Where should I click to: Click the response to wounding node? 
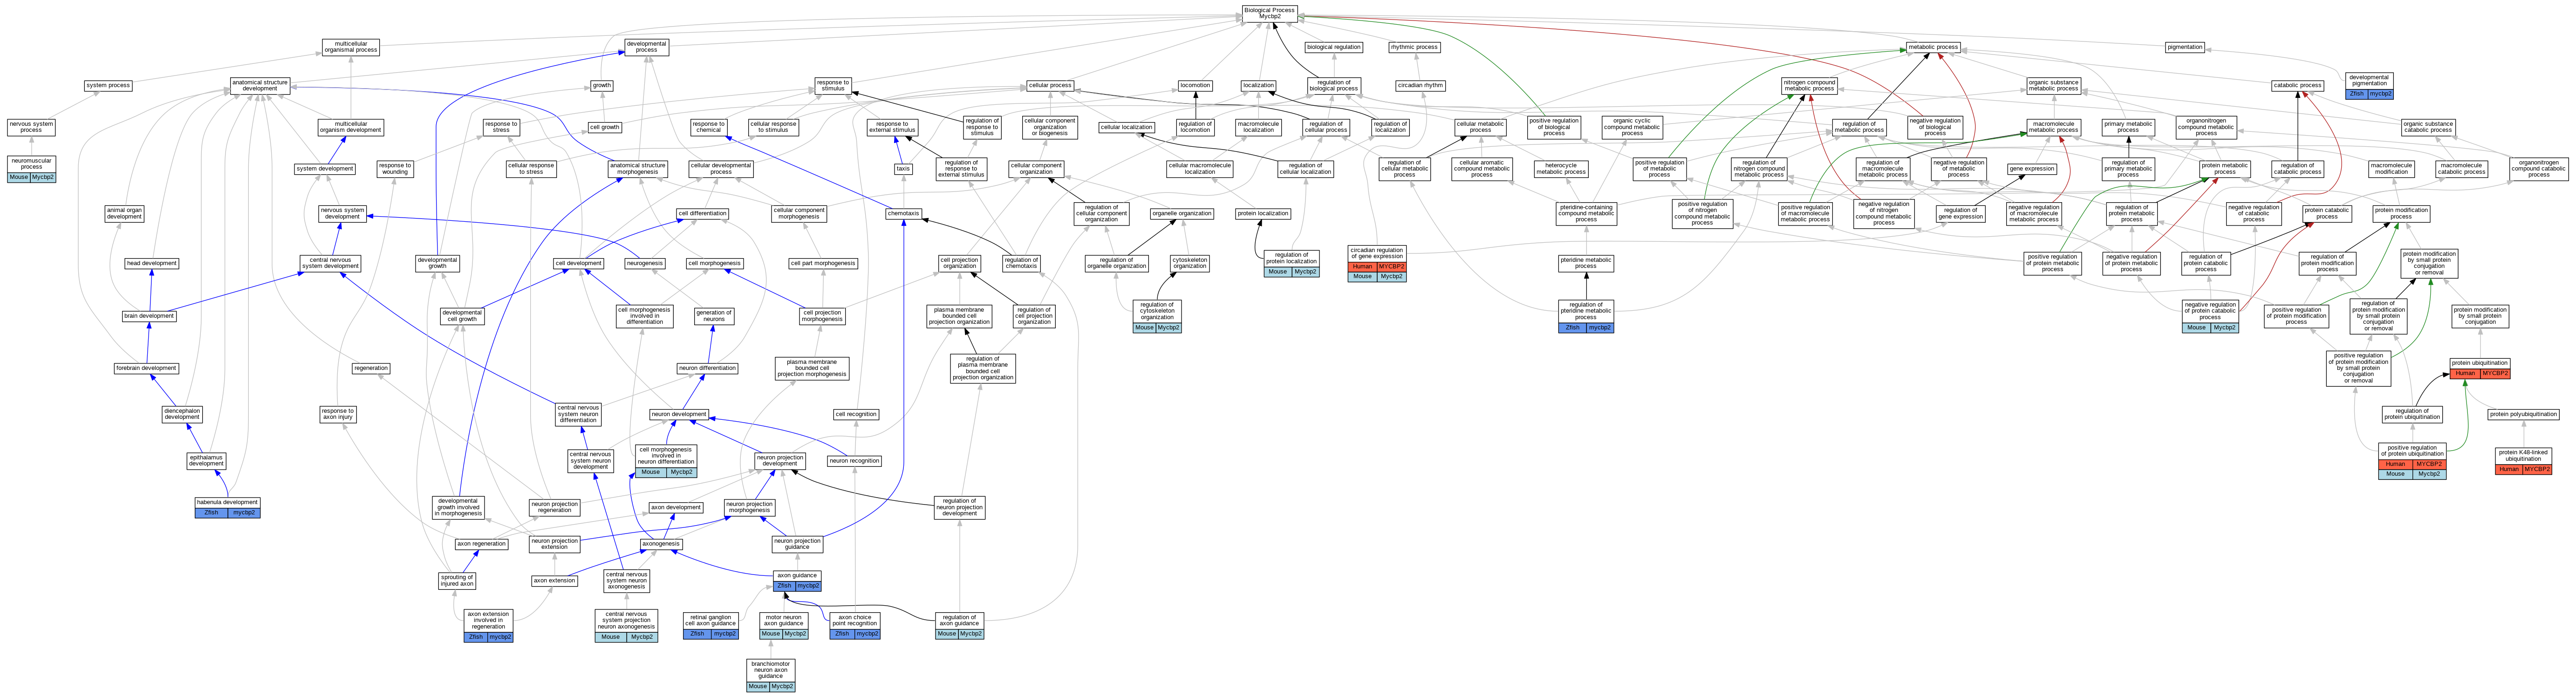click(x=395, y=169)
